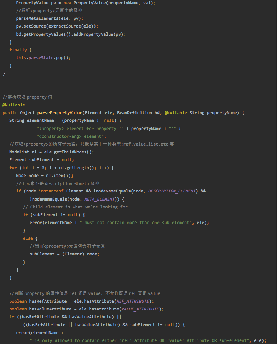Click comment 'Child element is what we're looking for'

76,207
